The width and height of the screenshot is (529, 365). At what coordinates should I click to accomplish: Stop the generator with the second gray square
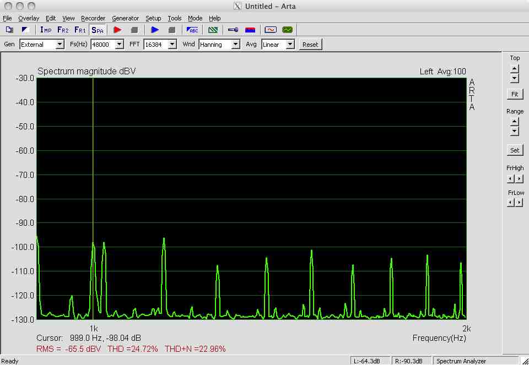point(172,30)
